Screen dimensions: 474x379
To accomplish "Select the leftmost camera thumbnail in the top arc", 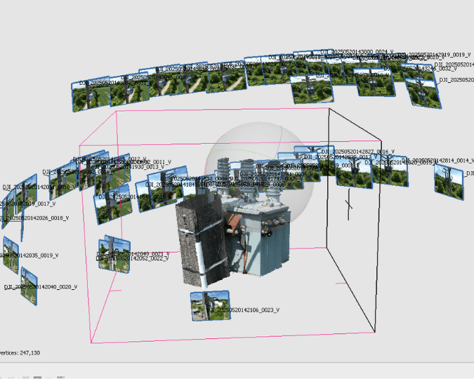I will tap(90, 96).
